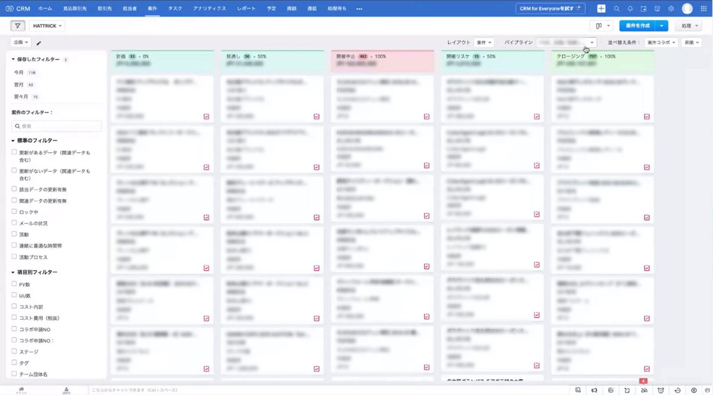
Task: Enable the ロック中 filter checkbox
Action: 14,211
